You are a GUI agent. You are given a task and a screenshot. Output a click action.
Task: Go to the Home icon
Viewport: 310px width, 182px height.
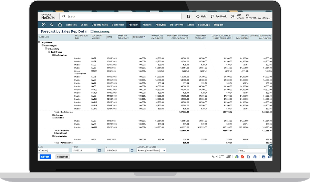pyautogui.click(x=60, y=25)
